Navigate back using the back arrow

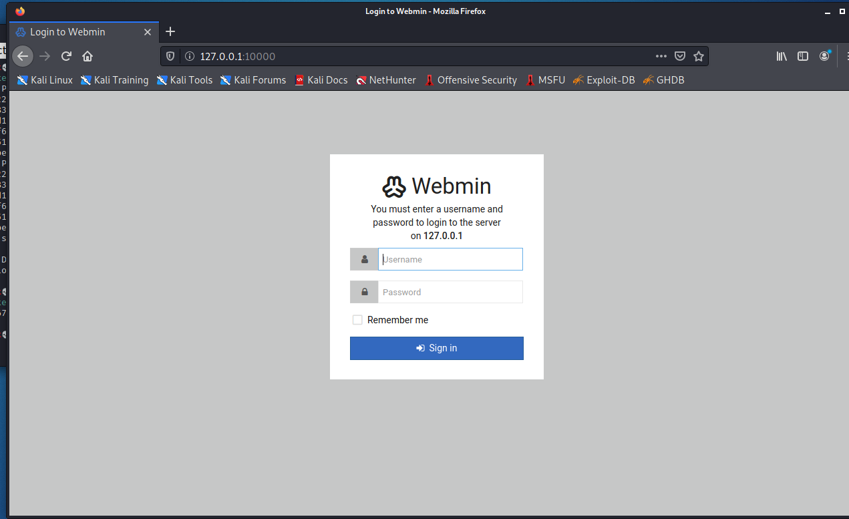point(22,56)
